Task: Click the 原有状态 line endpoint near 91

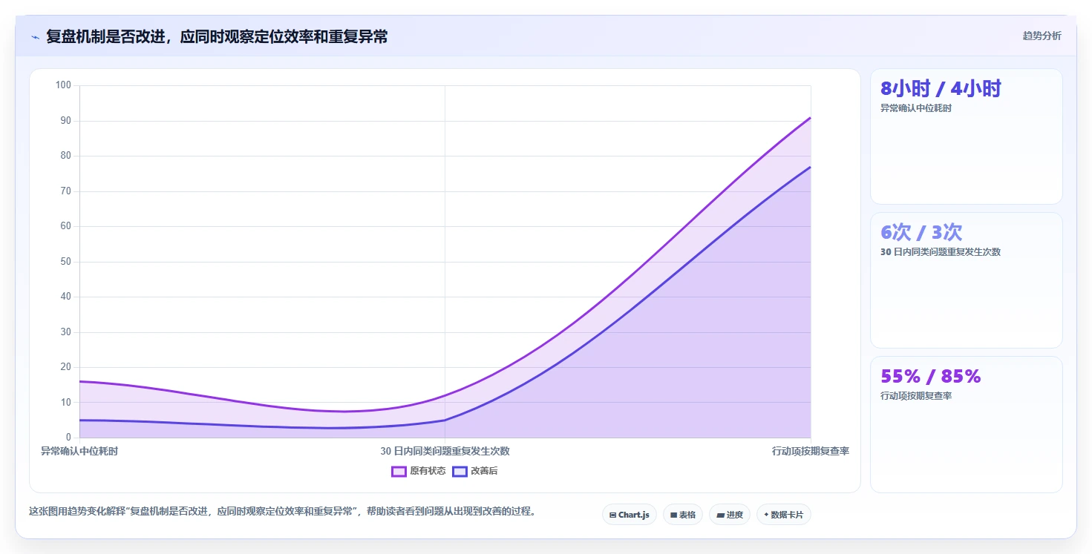Action: tap(810, 117)
